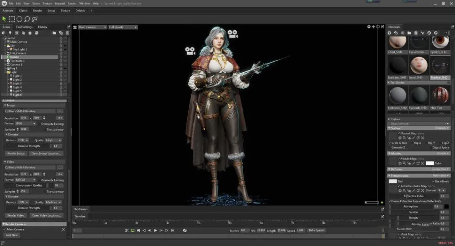Pop out the Scene panel

[69, 27]
